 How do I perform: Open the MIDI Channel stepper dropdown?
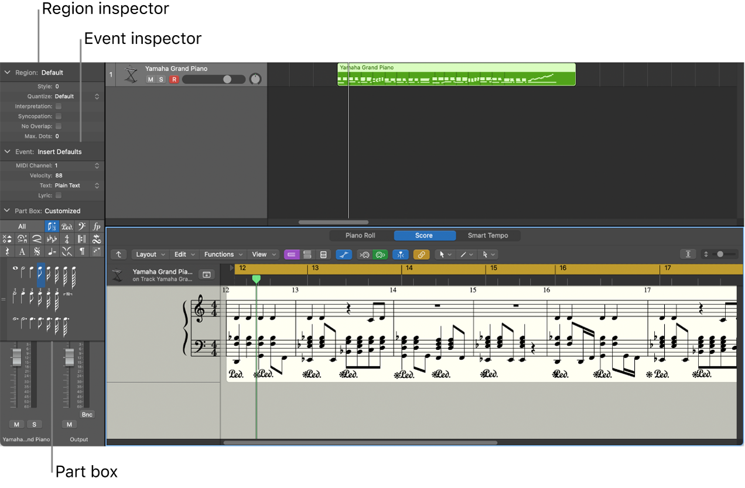coord(97,165)
